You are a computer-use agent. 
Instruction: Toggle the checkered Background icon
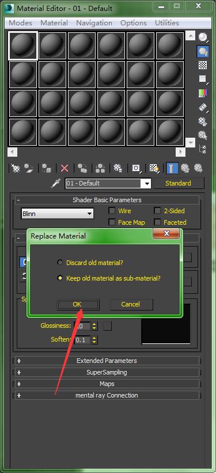tap(203, 65)
